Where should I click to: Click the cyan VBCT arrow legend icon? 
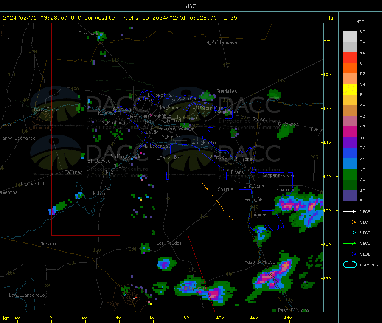tap(350, 233)
